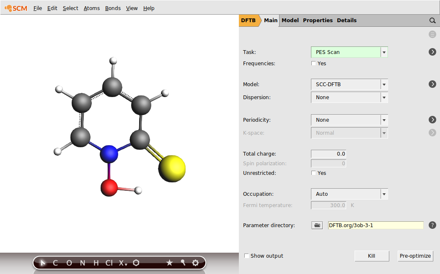Expand the Occupation dropdown showing Auto
The width and height of the screenshot is (440, 274).
349,194
